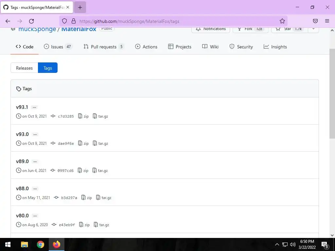Viewport: 335px width, 251px height.
Task: Reload the page with refresh icon
Action: coord(31,21)
